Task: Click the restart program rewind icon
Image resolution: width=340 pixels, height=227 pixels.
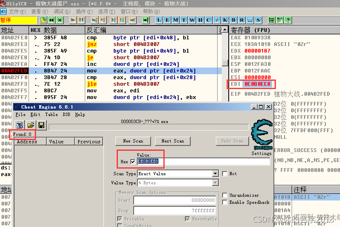Action: point(52,20)
